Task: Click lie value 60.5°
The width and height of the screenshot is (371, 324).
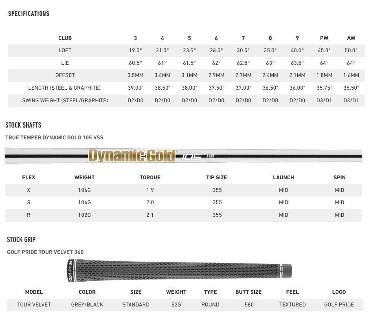Action: 135,63
